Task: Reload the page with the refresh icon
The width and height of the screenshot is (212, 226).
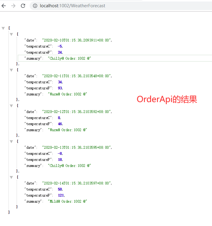Action: click(23, 6)
